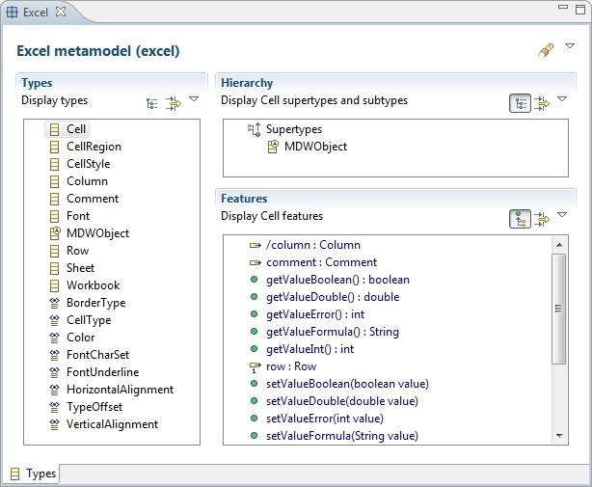This screenshot has height=487, width=592.
Task: Switch to the Types bottom tab
Action: pyautogui.click(x=33, y=473)
